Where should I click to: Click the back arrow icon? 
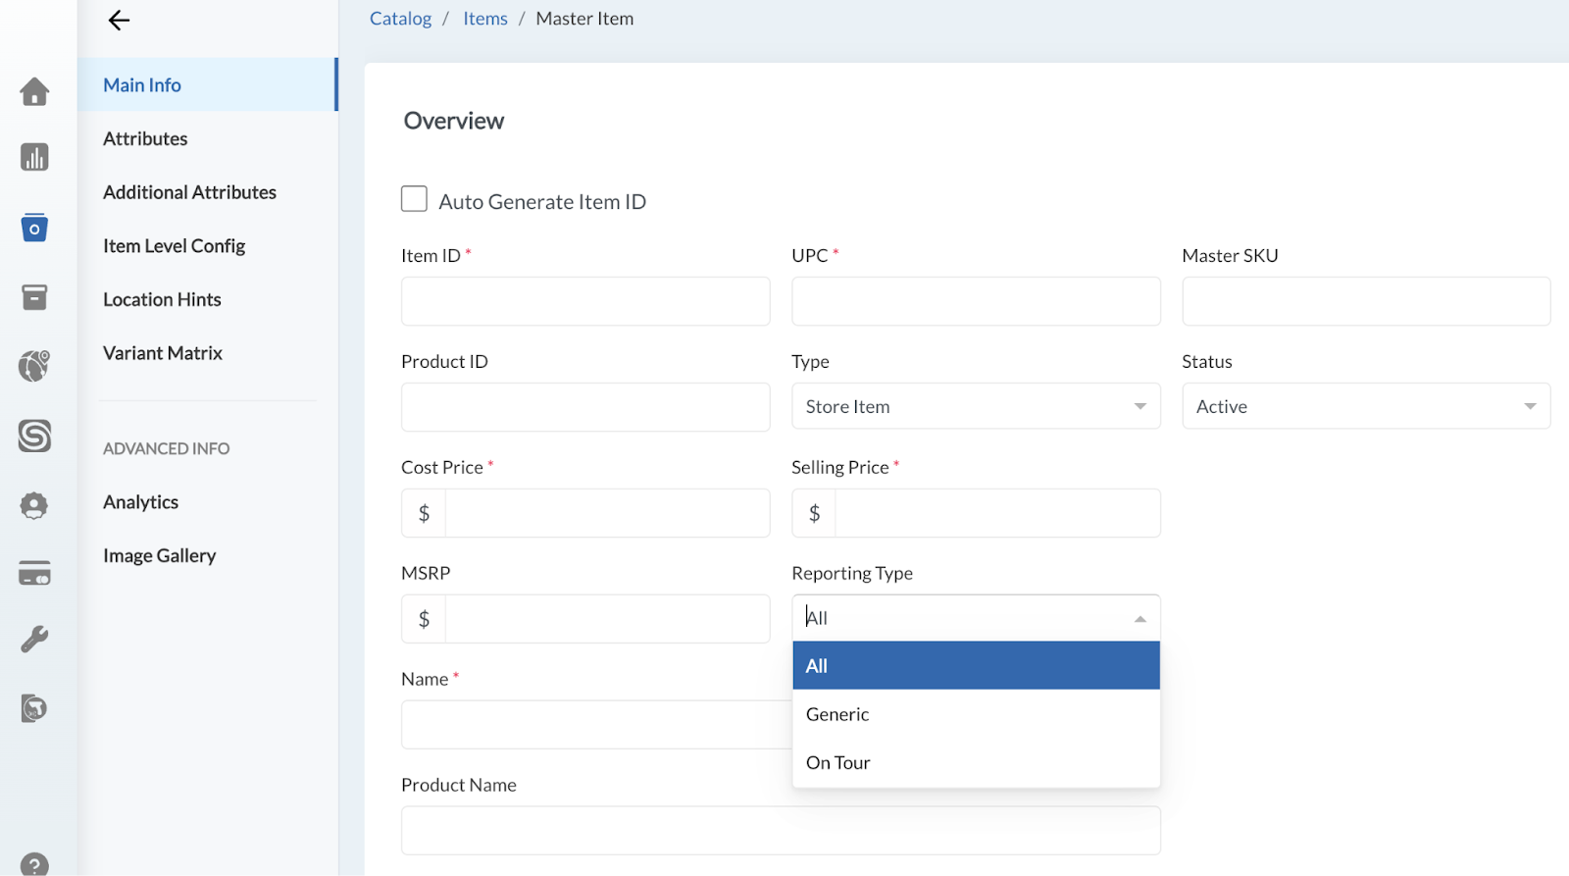(119, 21)
